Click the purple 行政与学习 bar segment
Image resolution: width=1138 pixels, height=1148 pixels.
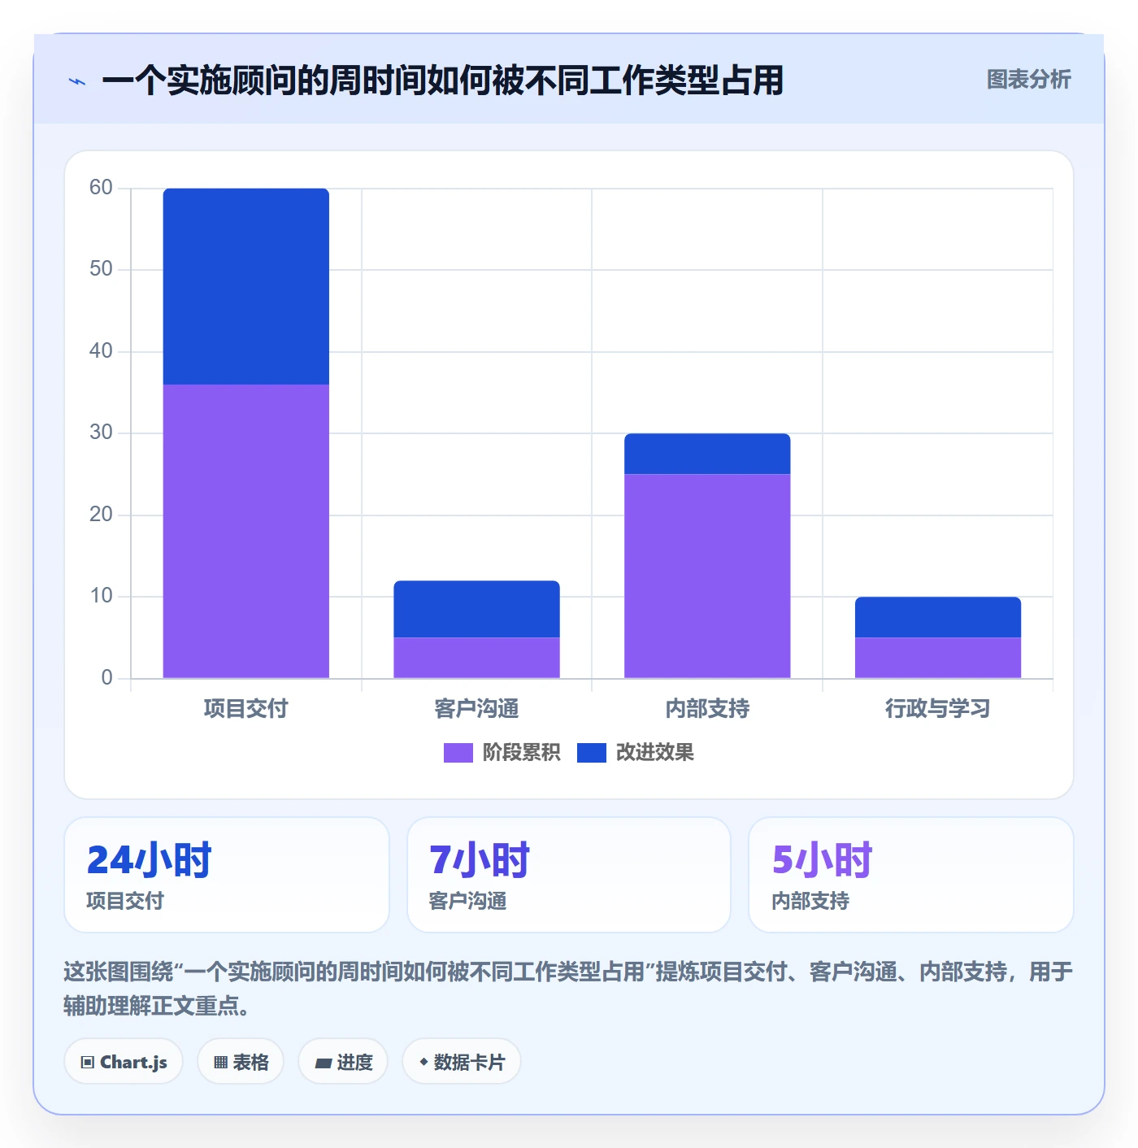tap(938, 658)
